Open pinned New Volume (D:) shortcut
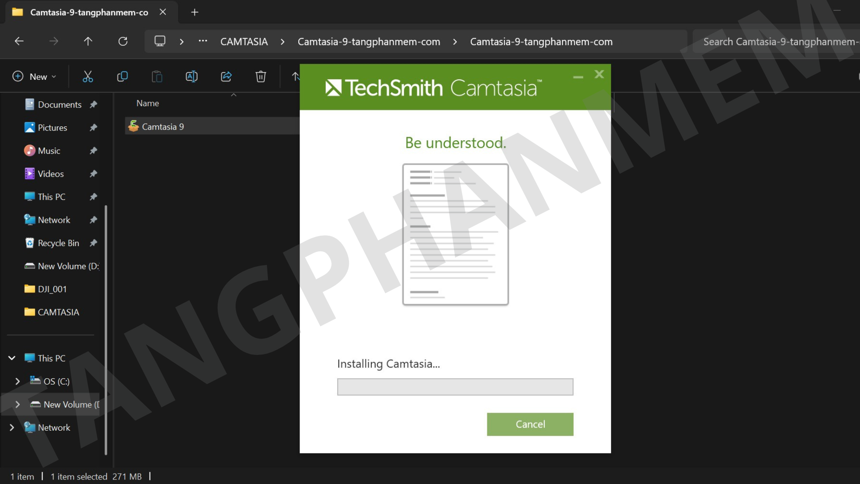Image resolution: width=860 pixels, height=484 pixels. [x=61, y=266]
